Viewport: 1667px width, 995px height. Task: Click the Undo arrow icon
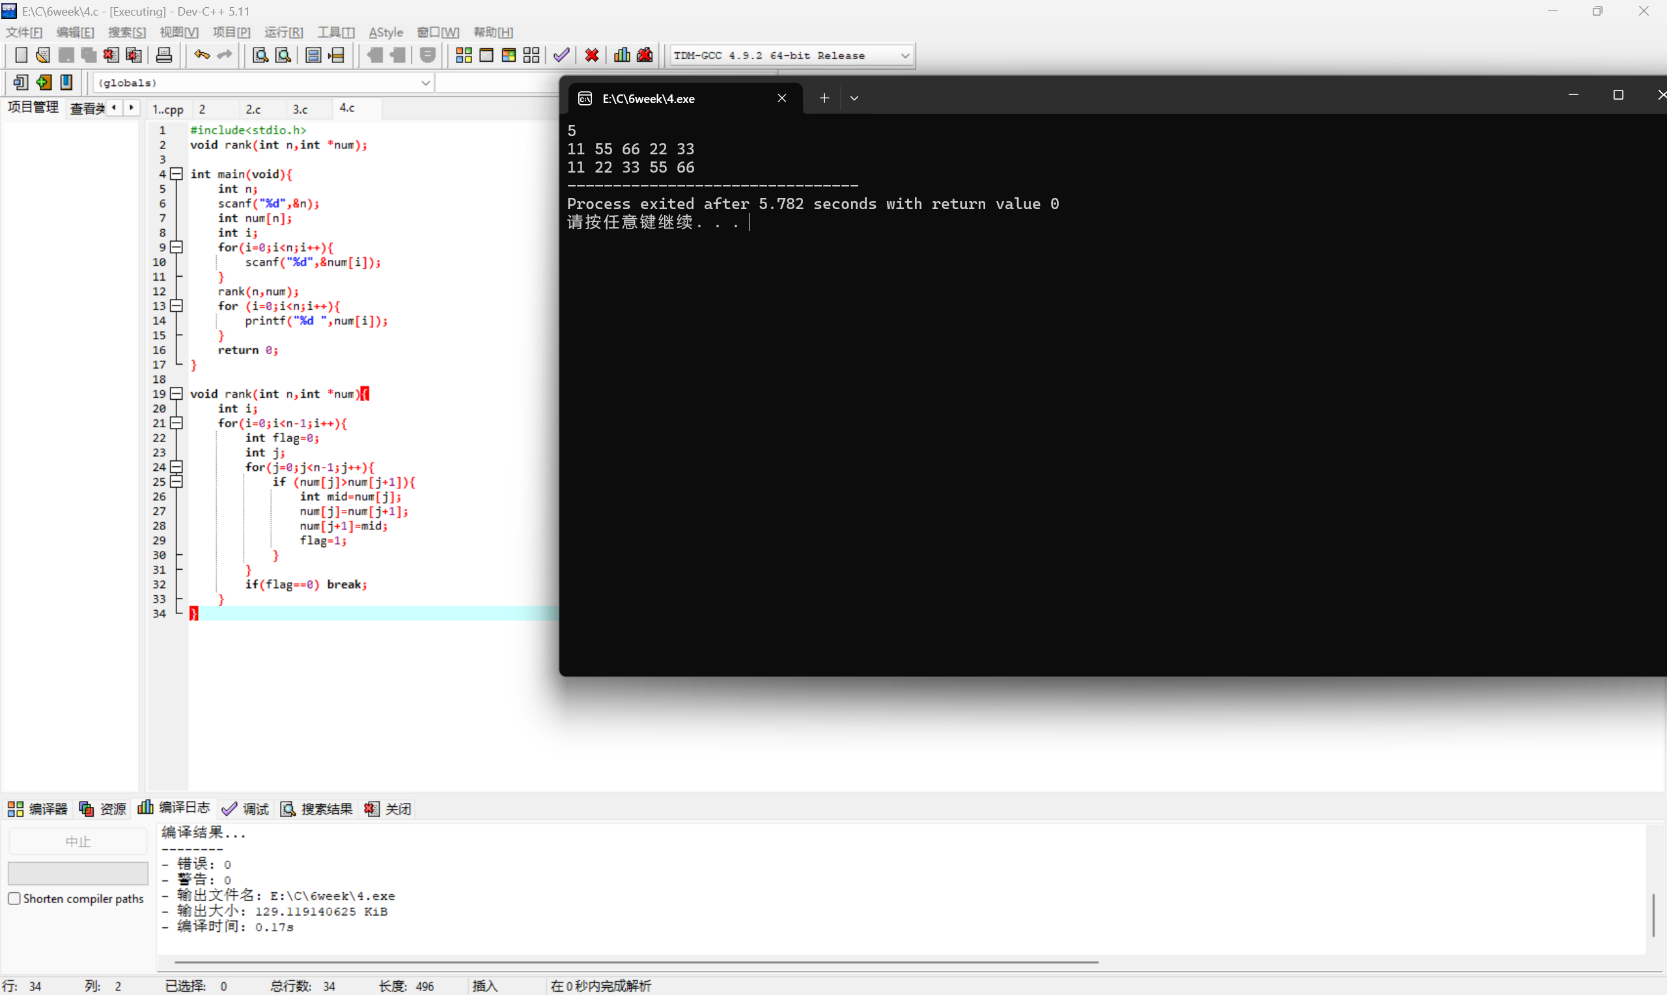201,55
